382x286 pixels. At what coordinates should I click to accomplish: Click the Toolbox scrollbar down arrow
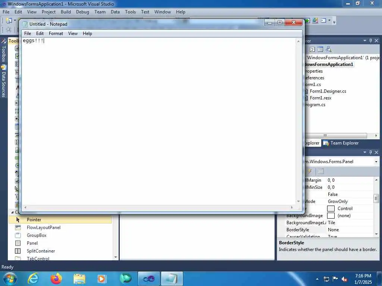pyautogui.click(x=116, y=257)
